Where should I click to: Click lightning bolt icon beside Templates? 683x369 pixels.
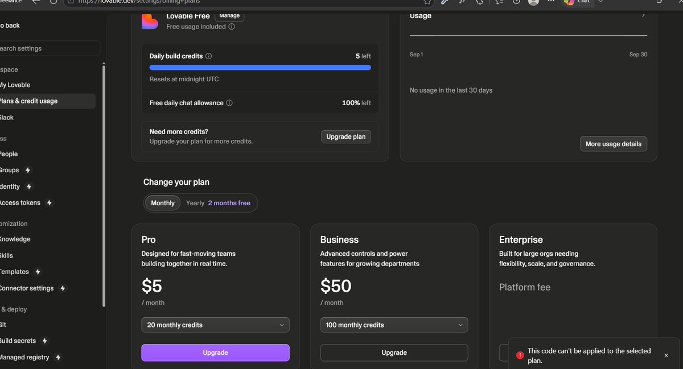click(x=38, y=272)
